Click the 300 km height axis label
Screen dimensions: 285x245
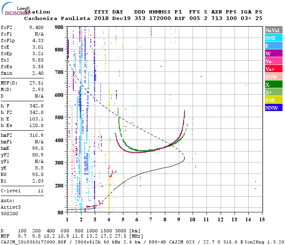59,163
